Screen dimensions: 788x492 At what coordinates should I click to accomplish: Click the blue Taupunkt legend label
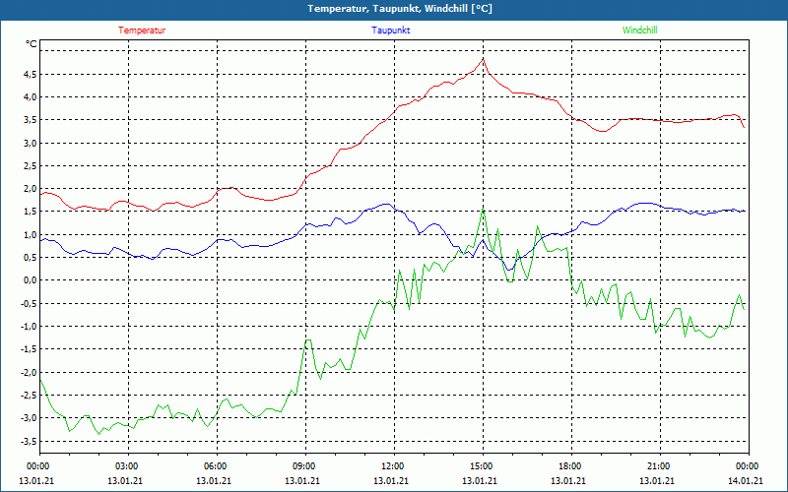391,31
